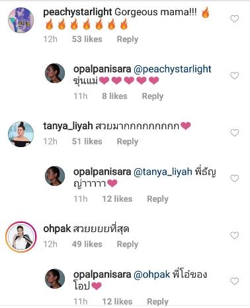Like opalpanisara's reply to ohpak
Screen dimensions: 250x308
click(234, 281)
